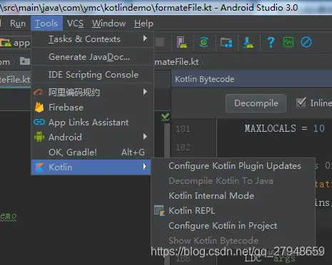
Task: Click the editor vertical scrollbar
Action: tap(167, 140)
